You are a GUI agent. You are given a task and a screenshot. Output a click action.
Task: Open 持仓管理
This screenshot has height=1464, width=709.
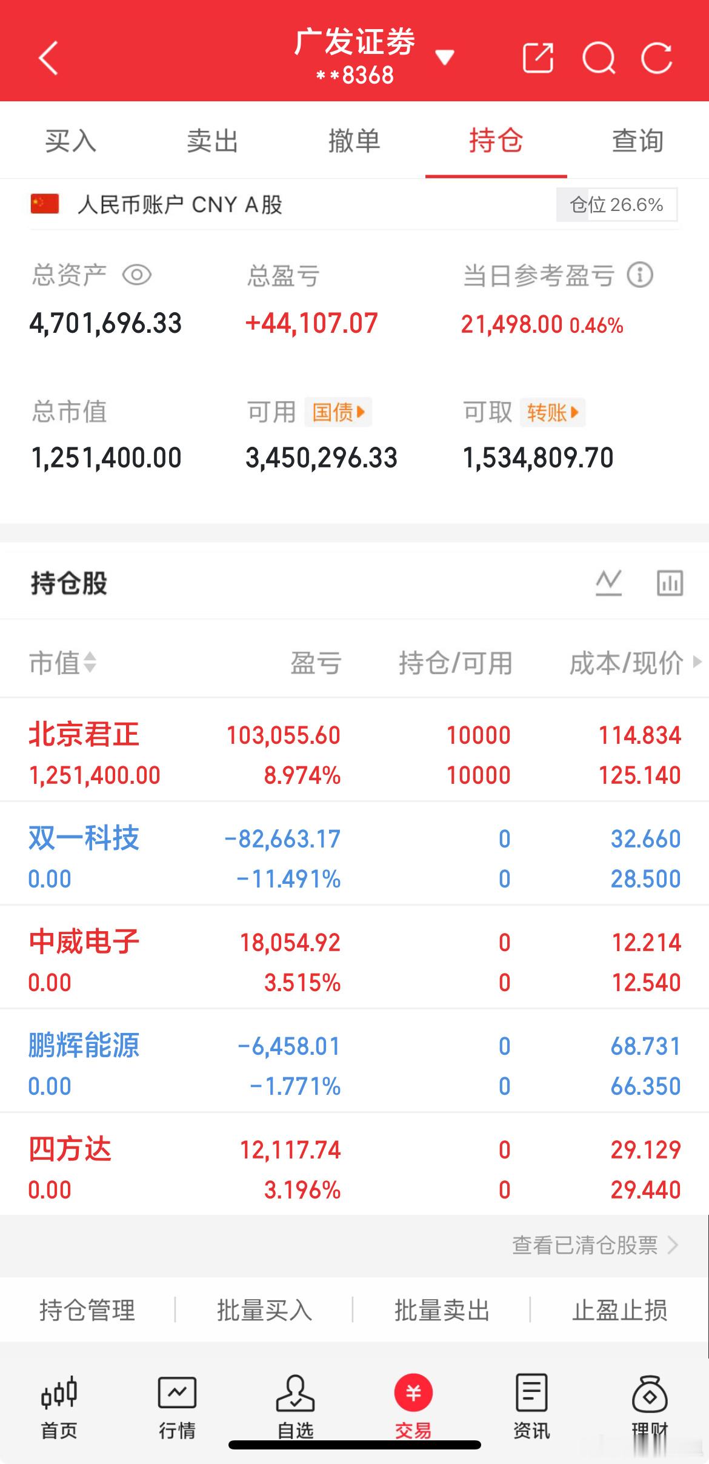pyautogui.click(x=87, y=1310)
